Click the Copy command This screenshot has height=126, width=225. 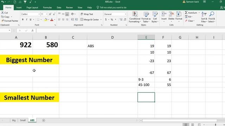click(5, 17)
